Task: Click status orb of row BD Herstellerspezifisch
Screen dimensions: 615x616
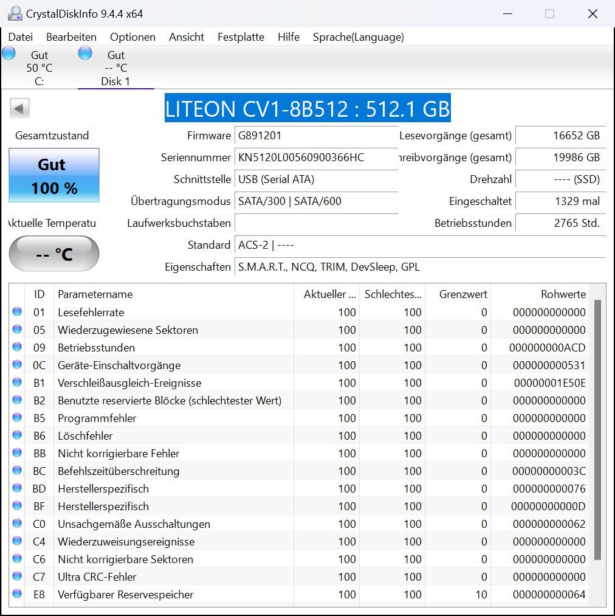Action: coord(17,488)
